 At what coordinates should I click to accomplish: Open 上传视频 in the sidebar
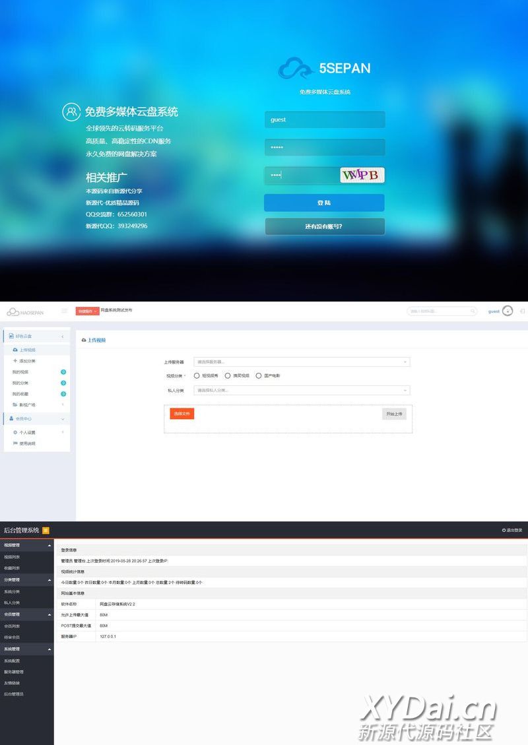tap(37, 350)
